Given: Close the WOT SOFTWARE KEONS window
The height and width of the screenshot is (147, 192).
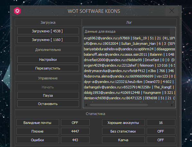Looking at the screenshot, I should click(x=172, y=11).
